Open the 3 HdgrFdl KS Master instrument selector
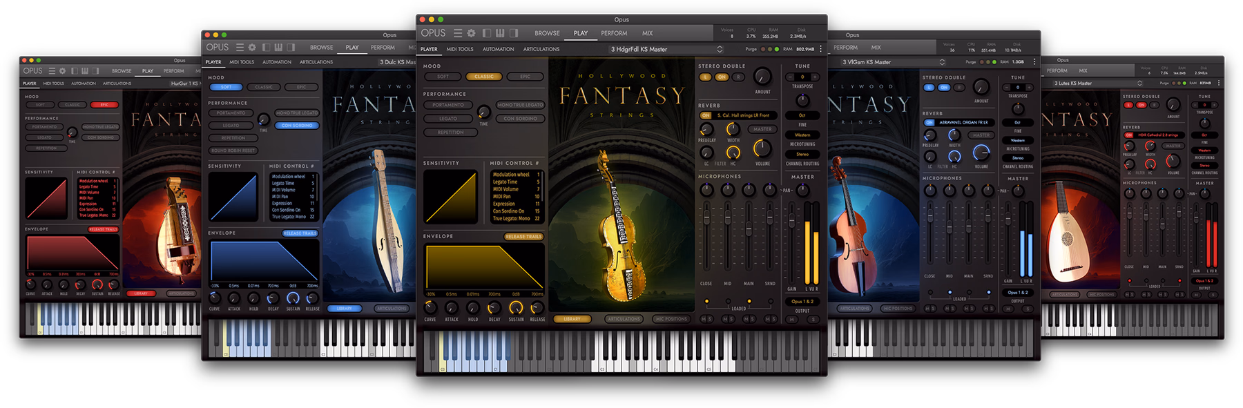Screen dimensions: 1243x408 tap(666, 49)
